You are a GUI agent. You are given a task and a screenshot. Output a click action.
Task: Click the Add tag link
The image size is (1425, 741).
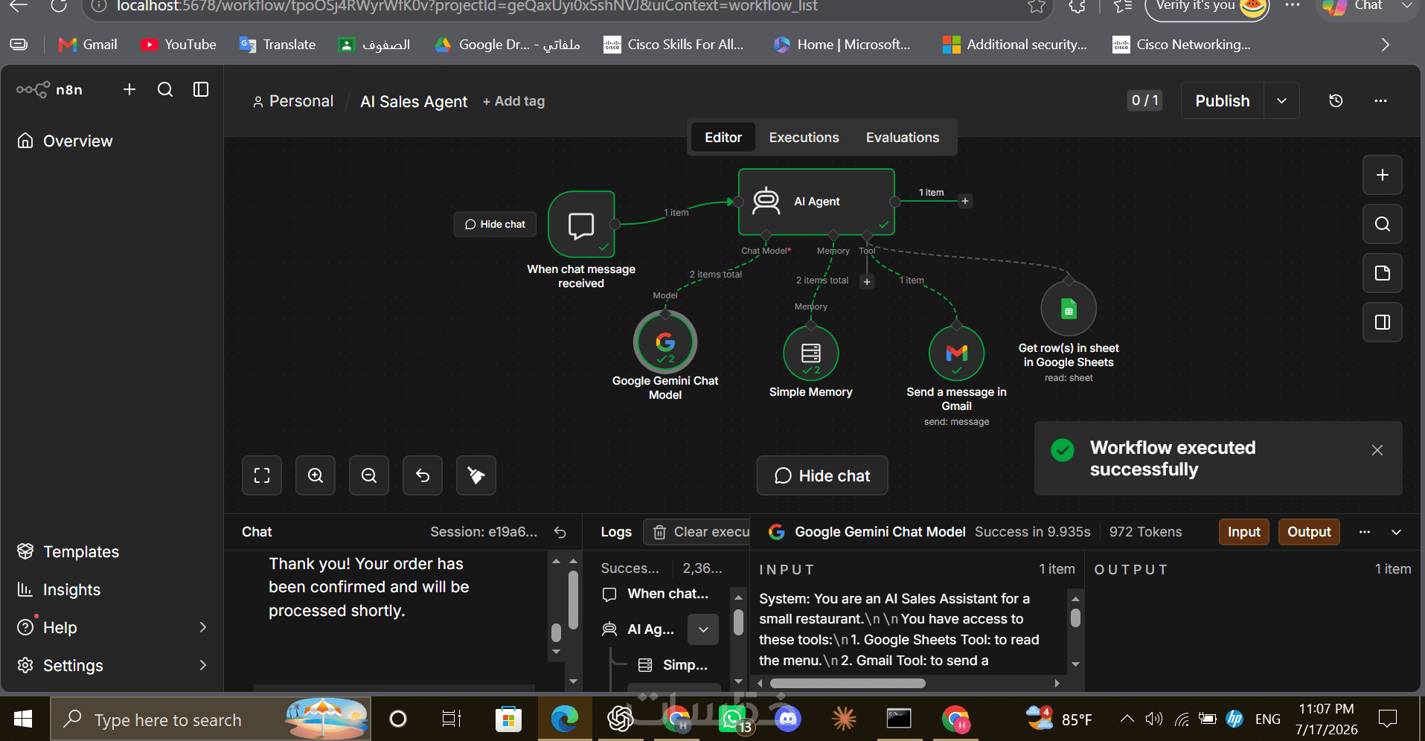(513, 101)
